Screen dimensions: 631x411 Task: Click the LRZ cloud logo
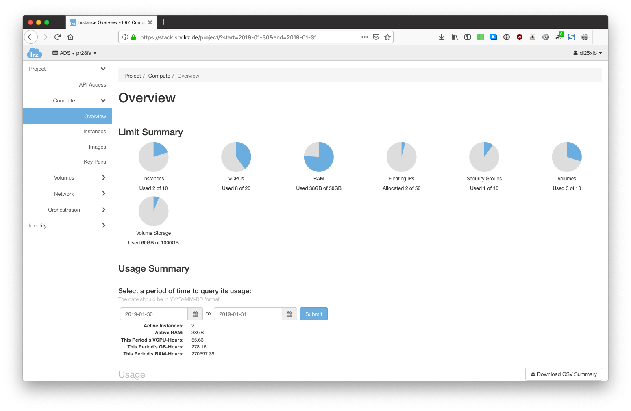tap(35, 53)
